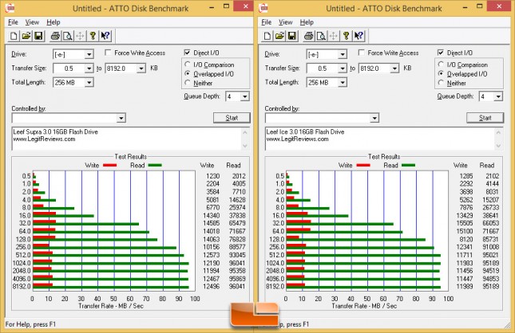This screenshot has width=515, height=333.
Task: Click ATTO app icon in Ice window title bar
Action: (x=263, y=7)
